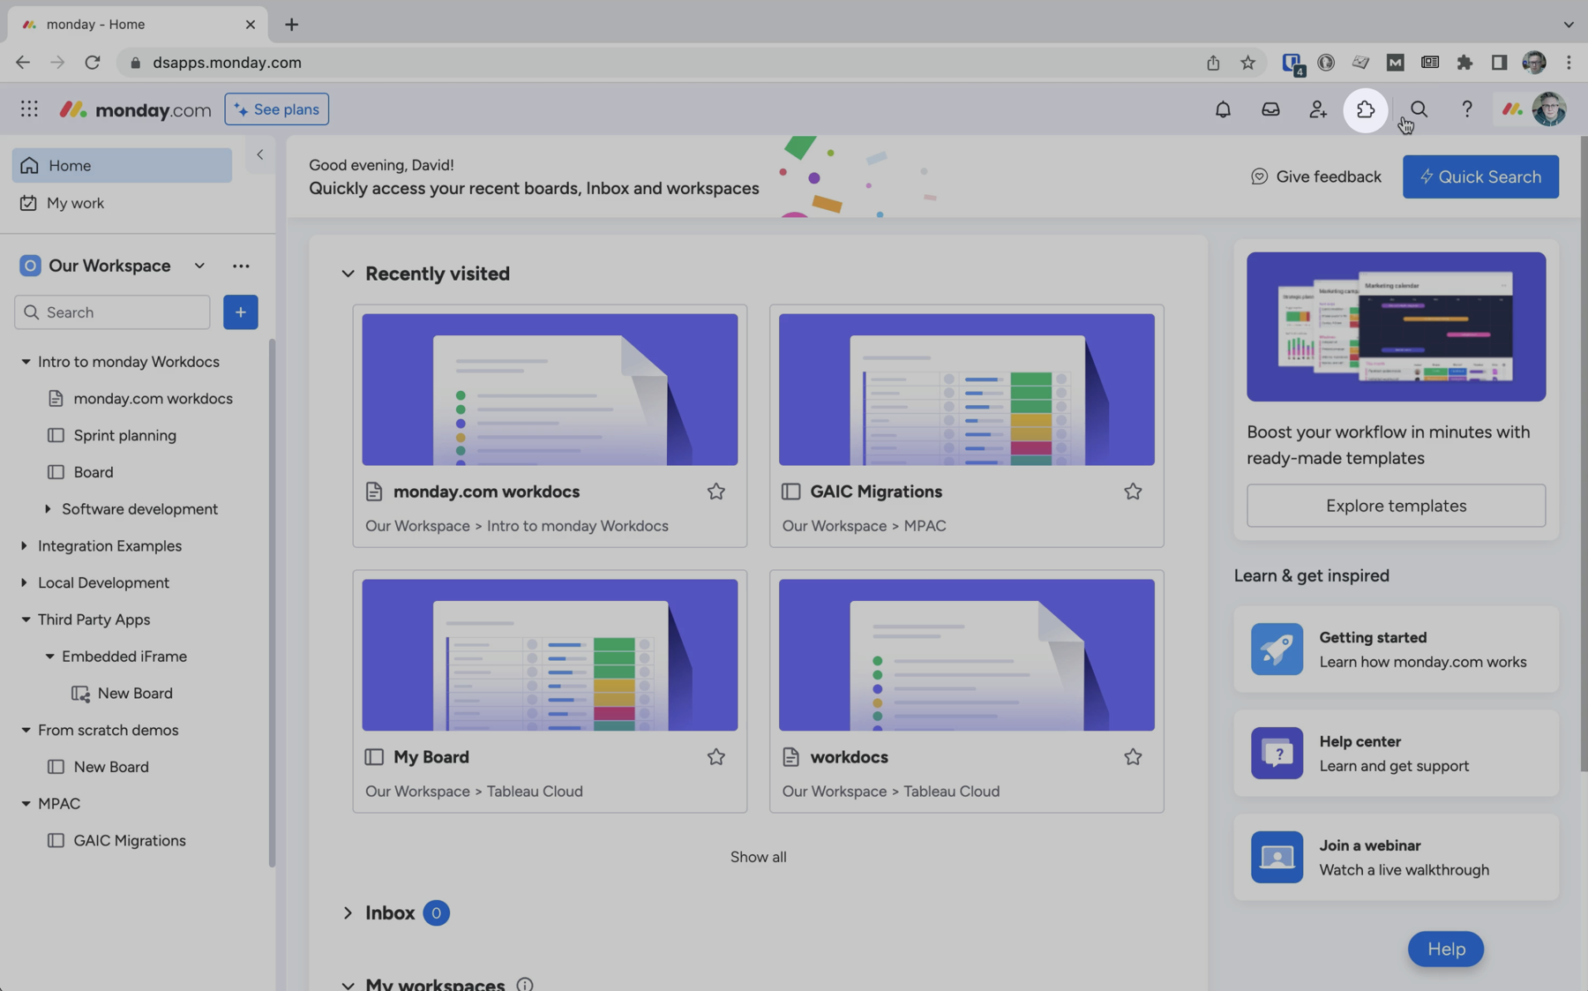1588x991 pixels.
Task: Click the Getting started rocket icon
Action: click(x=1277, y=649)
